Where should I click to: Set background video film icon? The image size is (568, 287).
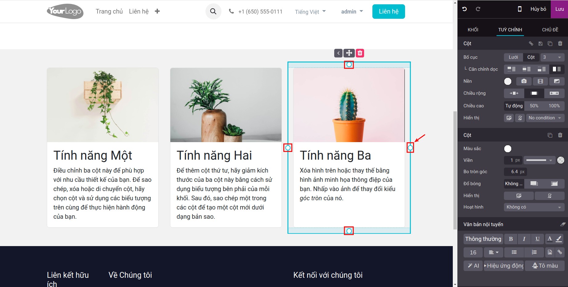point(540,81)
